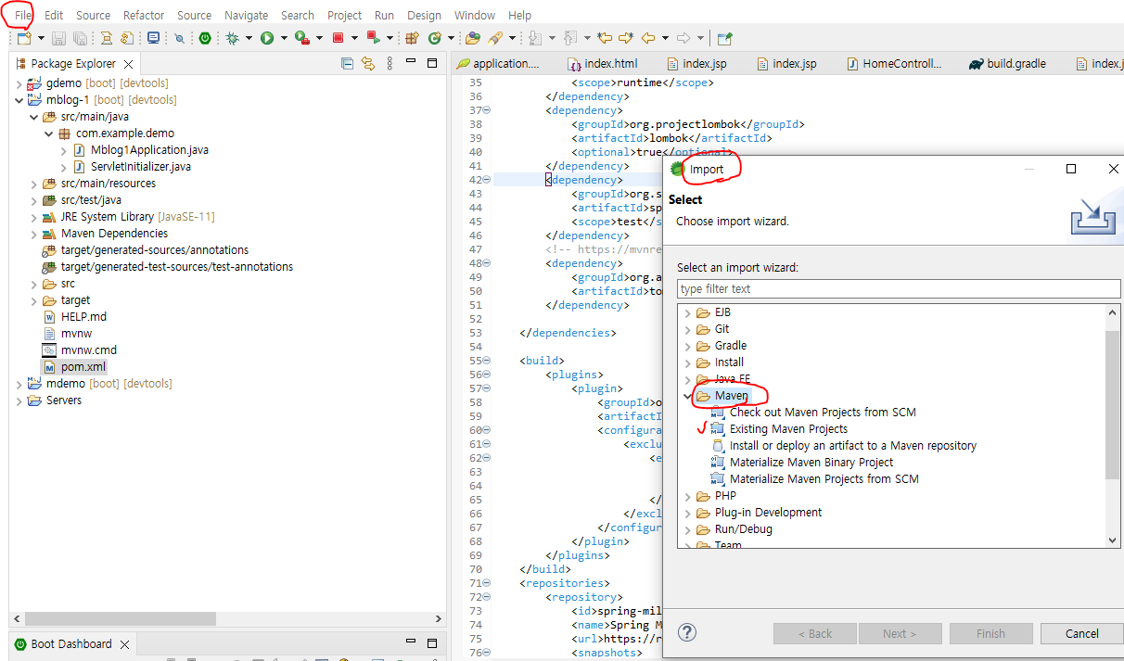The width and height of the screenshot is (1124, 661).
Task: Select mvnw.cmd in Package Explorer
Action: click(x=80, y=350)
